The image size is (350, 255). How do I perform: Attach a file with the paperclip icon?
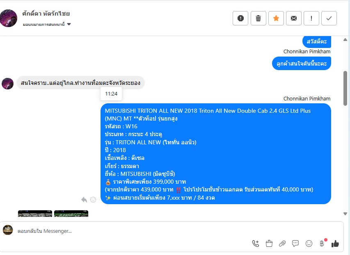coord(282,244)
